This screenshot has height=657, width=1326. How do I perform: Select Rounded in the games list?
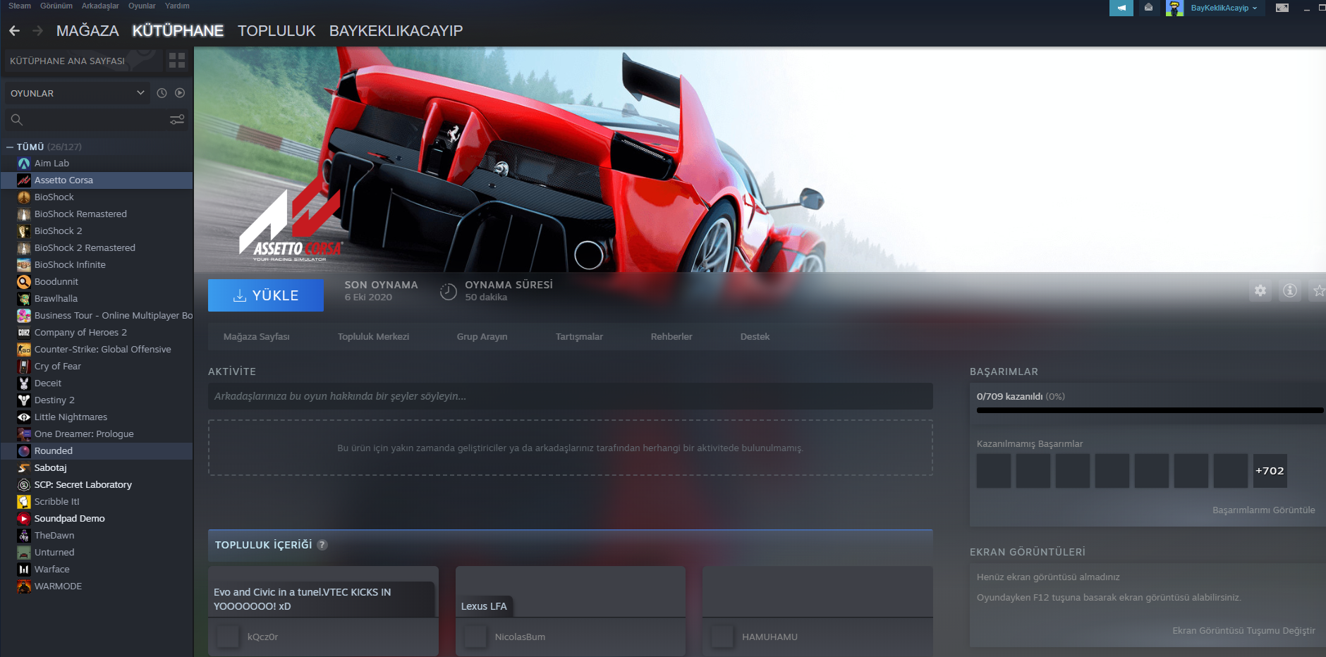point(97,451)
